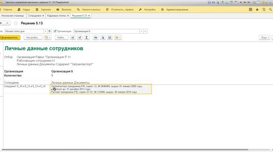Close the Кадровые отчеты tab
This screenshot has width=273, height=153.
(x=68, y=16)
